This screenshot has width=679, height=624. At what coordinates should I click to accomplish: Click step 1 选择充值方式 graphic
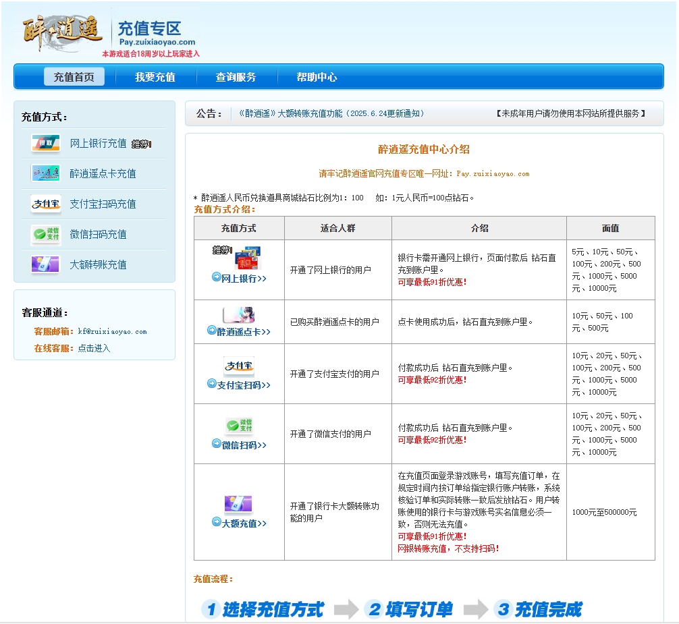(263, 609)
